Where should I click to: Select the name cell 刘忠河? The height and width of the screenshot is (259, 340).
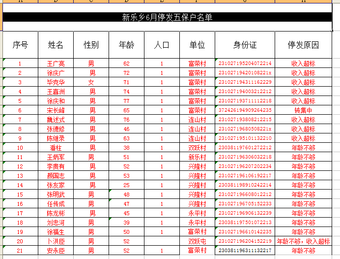56,222
